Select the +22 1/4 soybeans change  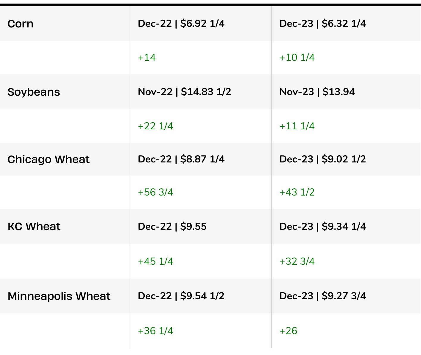click(155, 126)
